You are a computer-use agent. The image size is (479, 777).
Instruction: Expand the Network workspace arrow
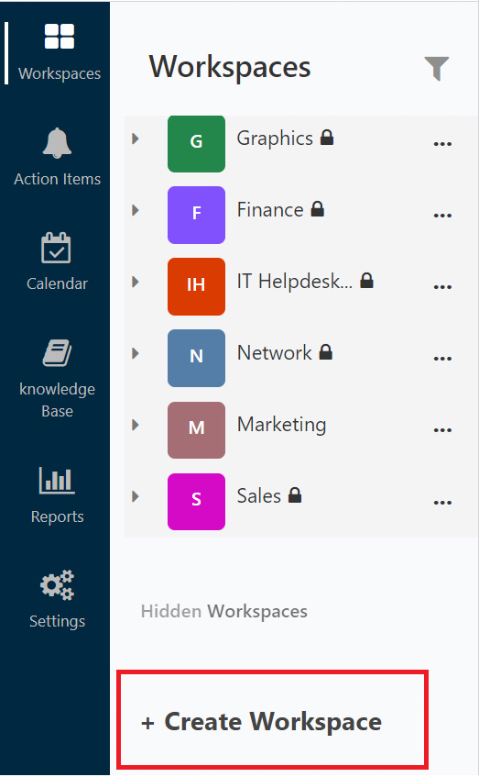(135, 353)
